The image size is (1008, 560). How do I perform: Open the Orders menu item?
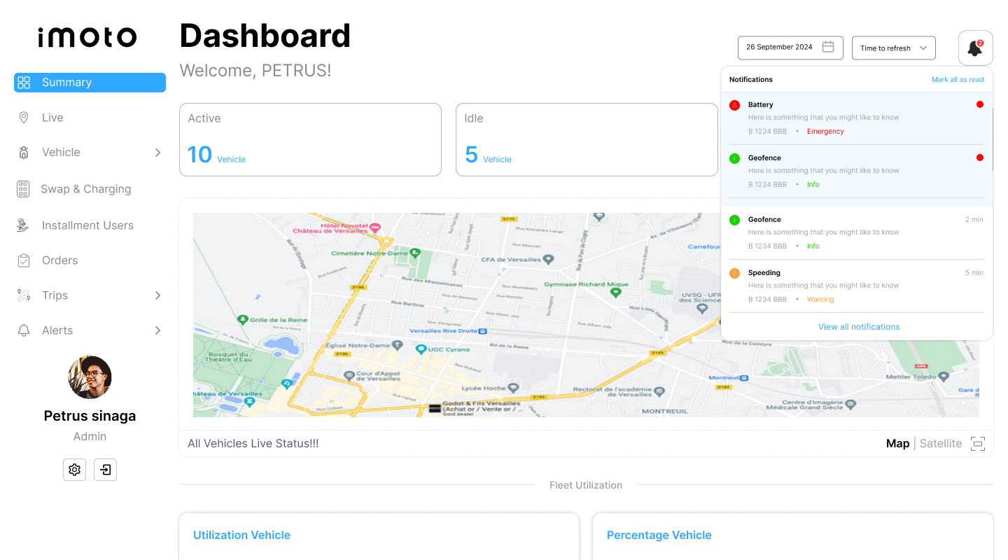coord(59,260)
